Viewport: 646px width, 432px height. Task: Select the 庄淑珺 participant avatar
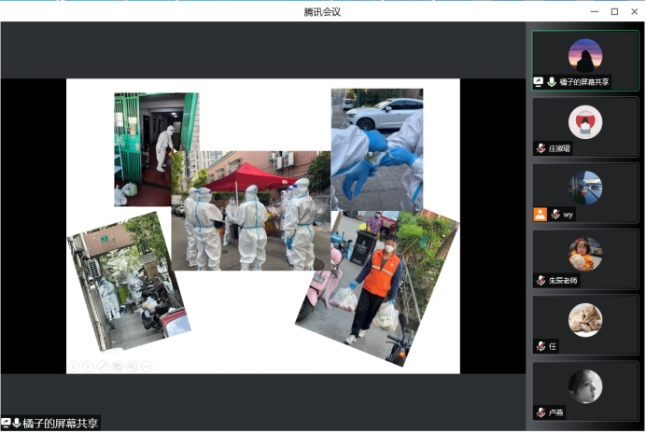click(x=585, y=121)
